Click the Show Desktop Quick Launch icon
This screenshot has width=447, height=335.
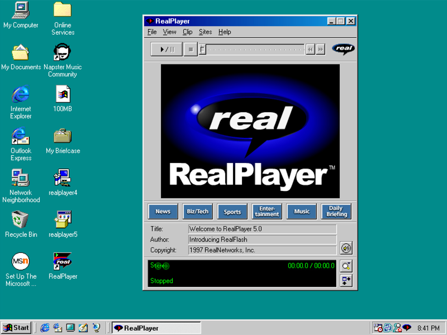(70, 328)
